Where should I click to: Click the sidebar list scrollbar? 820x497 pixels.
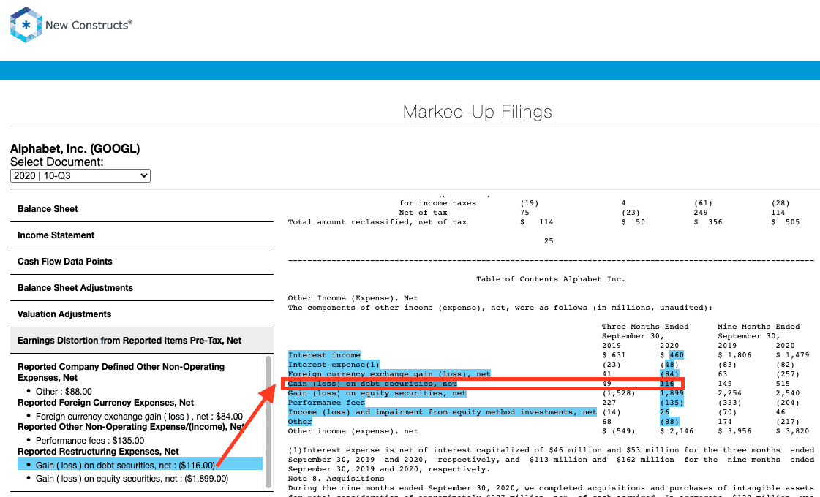pyautogui.click(x=268, y=421)
